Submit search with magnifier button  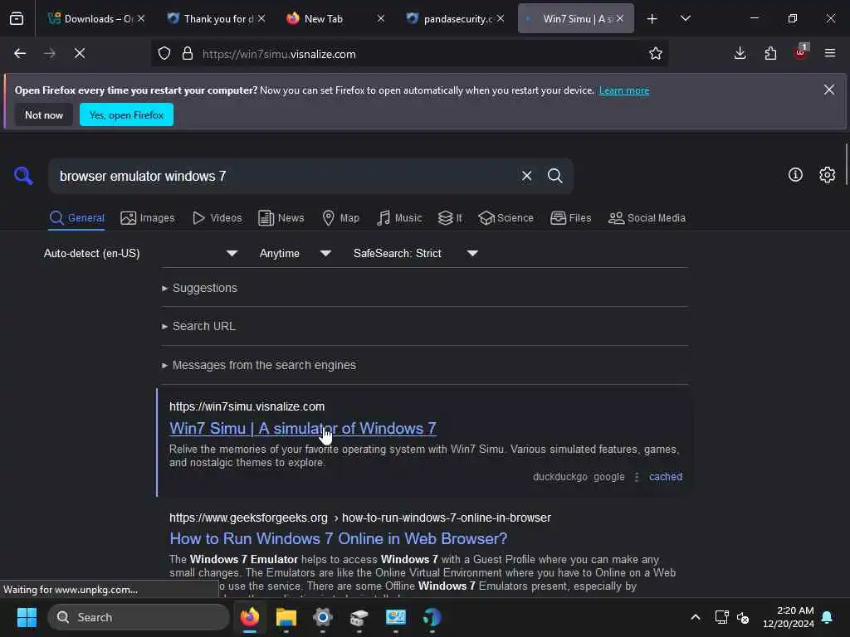[554, 176]
